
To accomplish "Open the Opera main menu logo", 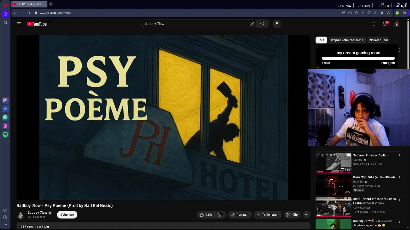I will (x=5, y=5).
